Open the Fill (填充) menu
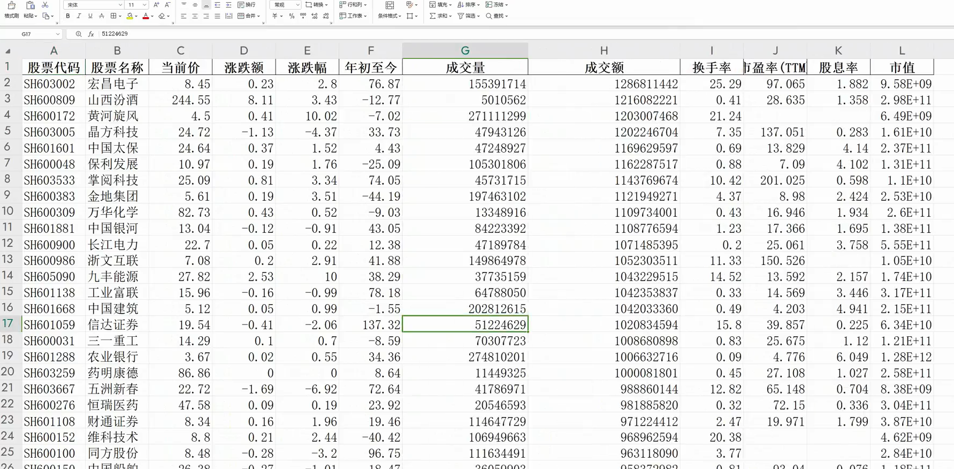Image resolution: width=954 pixels, height=469 pixels. [440, 5]
